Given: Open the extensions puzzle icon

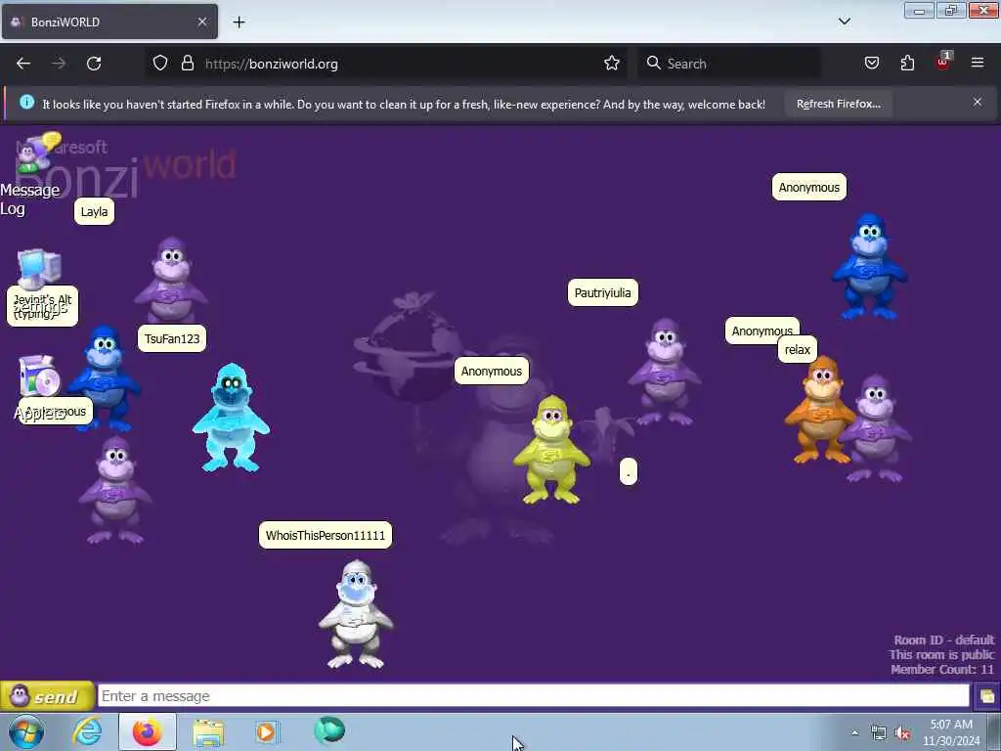Looking at the screenshot, I should 907,64.
